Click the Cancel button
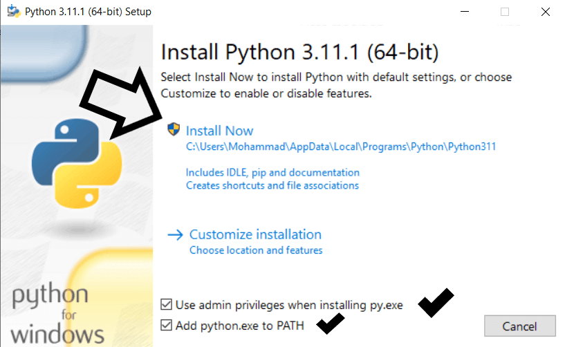 (x=519, y=326)
